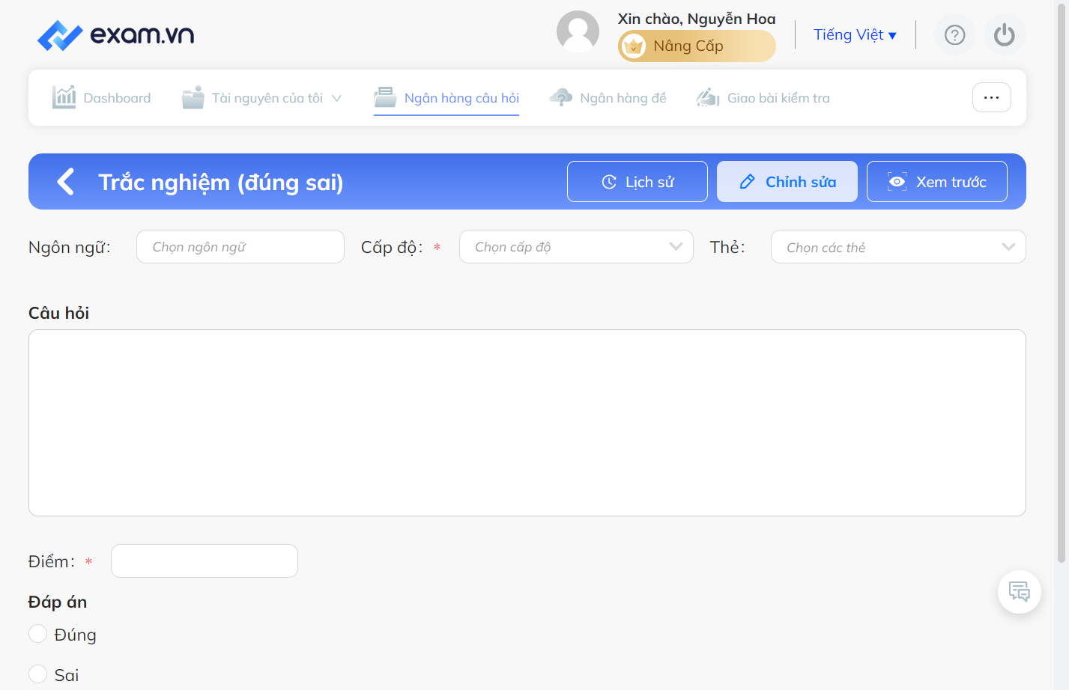Select the Đúng answer radio button

37,634
